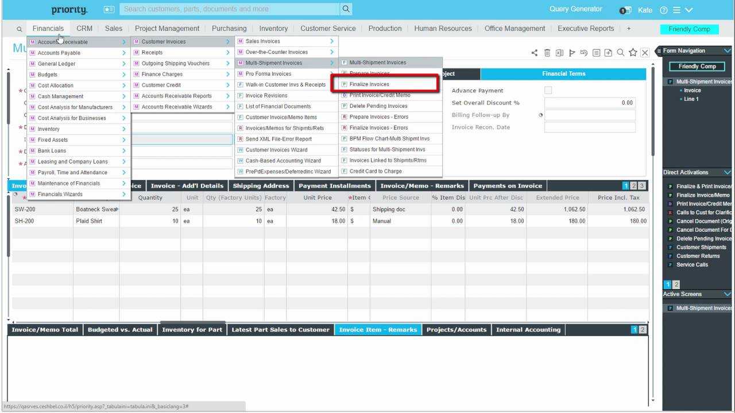This screenshot has width=735, height=413.
Task: Click the share icon in form toolbar
Action: [535, 53]
